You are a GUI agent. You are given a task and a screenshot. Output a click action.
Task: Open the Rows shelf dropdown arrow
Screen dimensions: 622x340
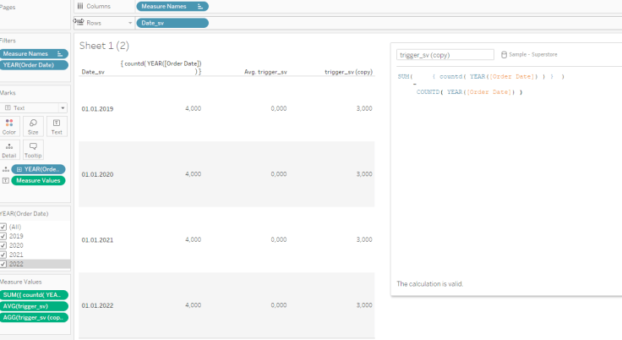130,23
